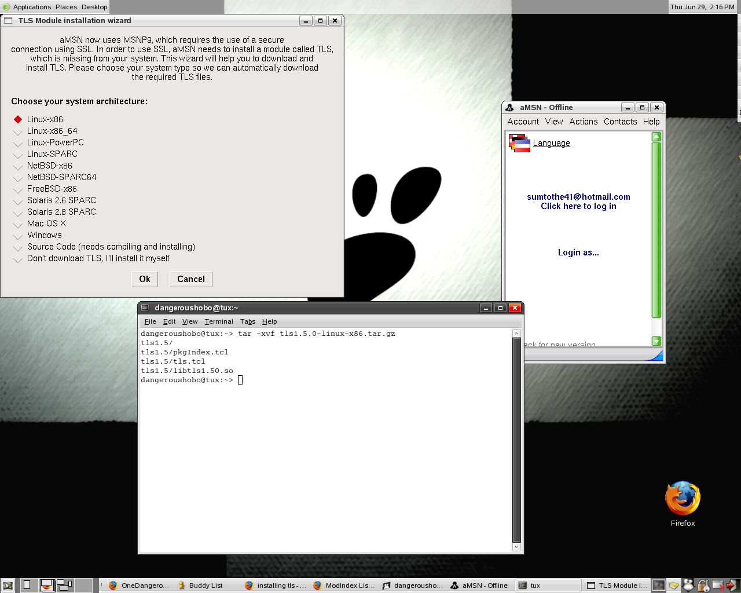This screenshot has height=593, width=741.
Task: Expand the Places menu in the top panel
Action: point(66,7)
